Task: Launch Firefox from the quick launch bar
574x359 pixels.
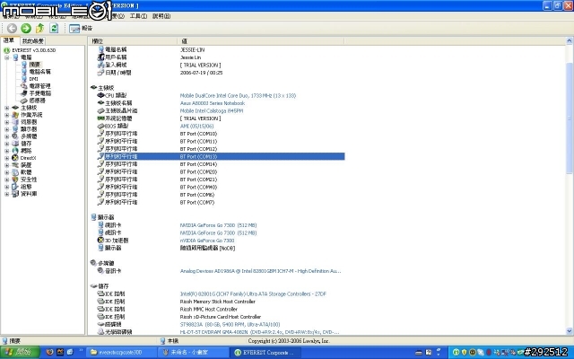Action: (x=49, y=353)
